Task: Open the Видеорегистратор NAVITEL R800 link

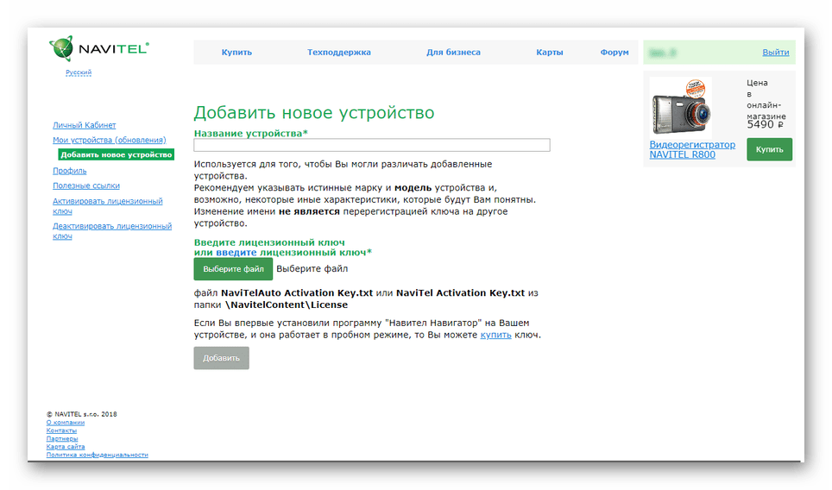Action: 692,149
